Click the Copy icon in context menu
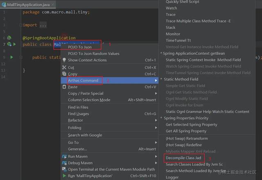The width and height of the screenshot is (262, 180). (x=64, y=74)
